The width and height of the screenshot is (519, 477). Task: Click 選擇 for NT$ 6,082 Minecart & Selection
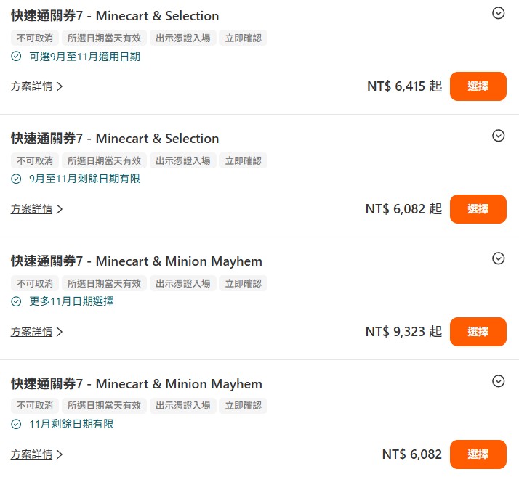point(478,209)
